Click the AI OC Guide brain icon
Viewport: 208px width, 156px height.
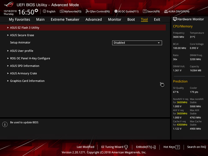point(116,11)
